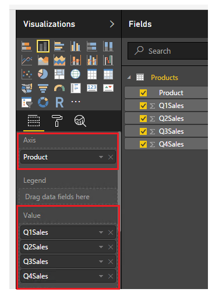Remove Q3Sales from the Value well

pos(111,262)
